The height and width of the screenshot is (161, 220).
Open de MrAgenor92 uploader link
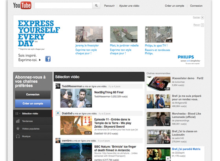180,103
